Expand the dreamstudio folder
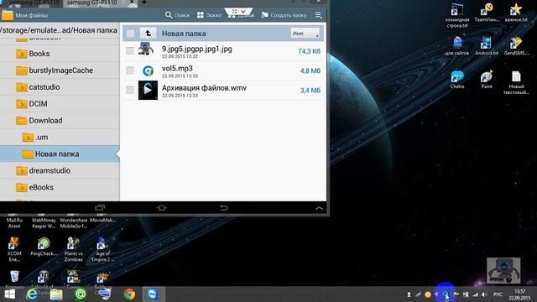 (21, 170)
